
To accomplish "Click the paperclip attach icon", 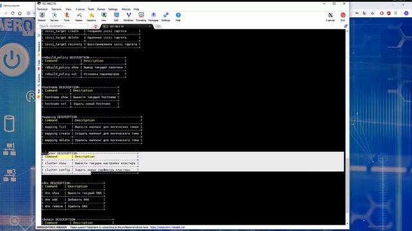I will [346, 26].
